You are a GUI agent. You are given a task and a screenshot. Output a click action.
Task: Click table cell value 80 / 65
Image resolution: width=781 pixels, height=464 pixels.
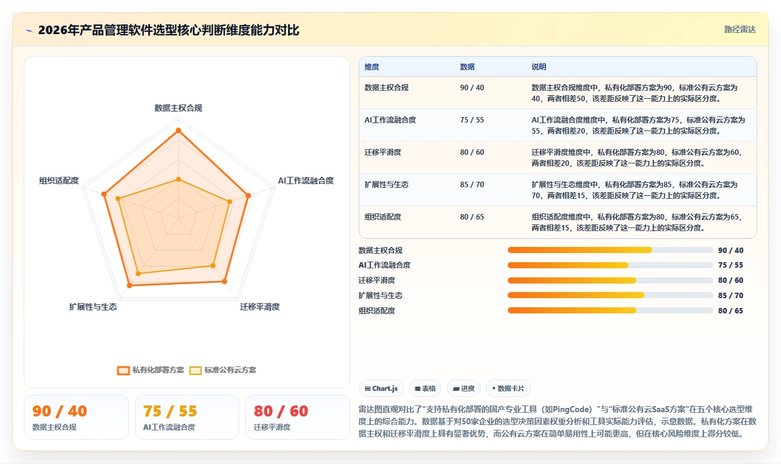click(x=472, y=217)
